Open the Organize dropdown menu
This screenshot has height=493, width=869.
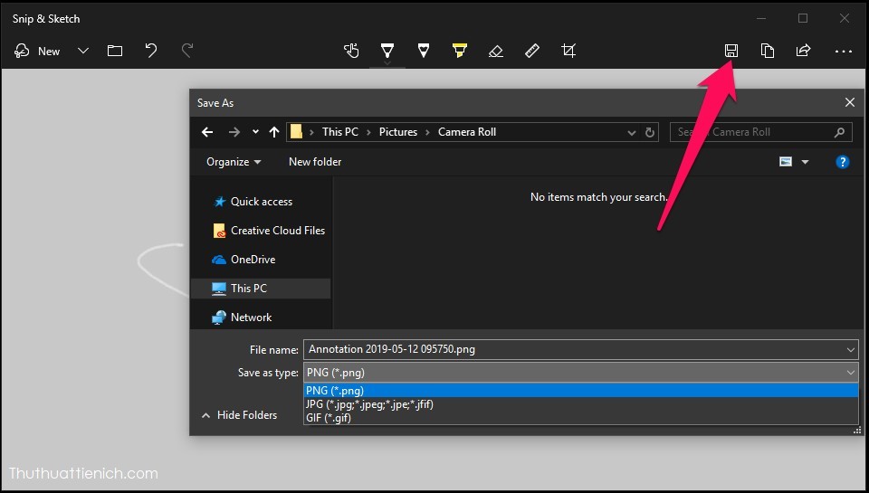pyautogui.click(x=233, y=162)
